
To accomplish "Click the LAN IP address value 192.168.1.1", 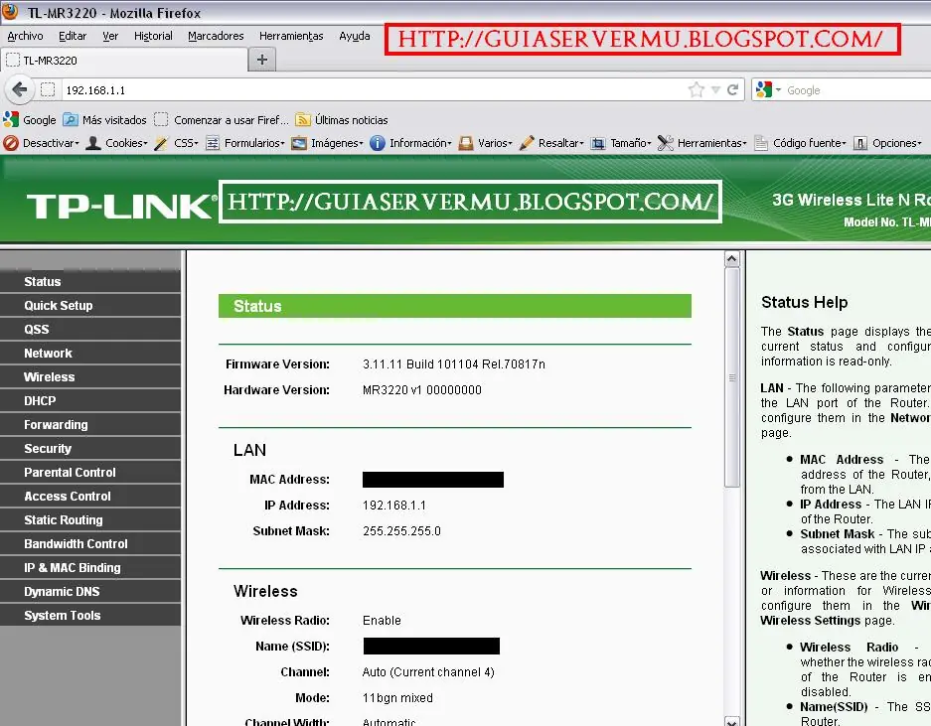I will [394, 506].
